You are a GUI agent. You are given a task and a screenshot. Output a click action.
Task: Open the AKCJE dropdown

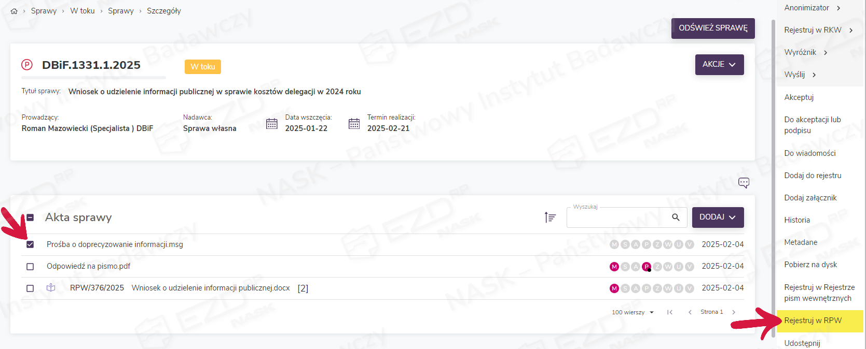coord(719,65)
